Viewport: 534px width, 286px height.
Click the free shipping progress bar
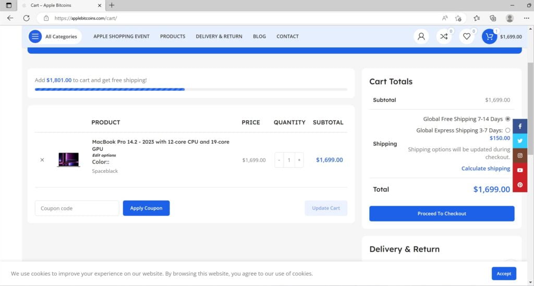click(x=191, y=90)
